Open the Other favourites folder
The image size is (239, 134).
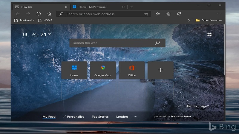click(209, 20)
